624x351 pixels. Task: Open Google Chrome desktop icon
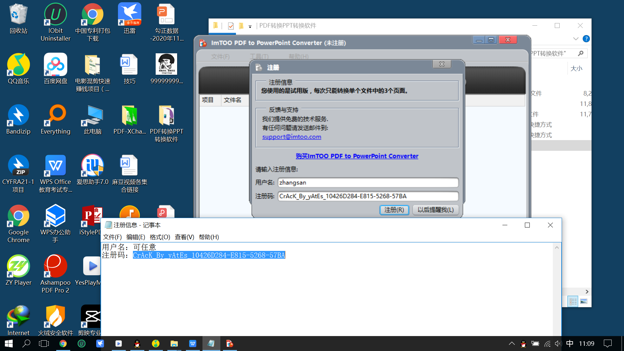coord(19,224)
